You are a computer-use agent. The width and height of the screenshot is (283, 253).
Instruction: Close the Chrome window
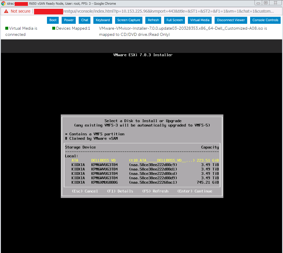pos(275,3)
